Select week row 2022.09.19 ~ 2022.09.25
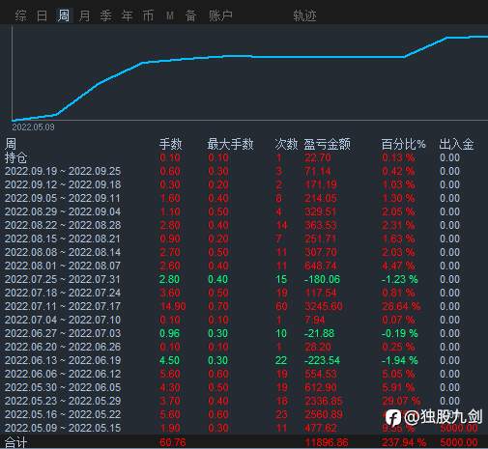Screen dimensions: 488x449 tap(63, 171)
